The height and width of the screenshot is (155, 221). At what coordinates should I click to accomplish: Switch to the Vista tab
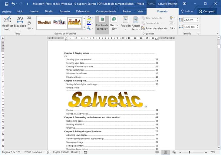point(140,11)
